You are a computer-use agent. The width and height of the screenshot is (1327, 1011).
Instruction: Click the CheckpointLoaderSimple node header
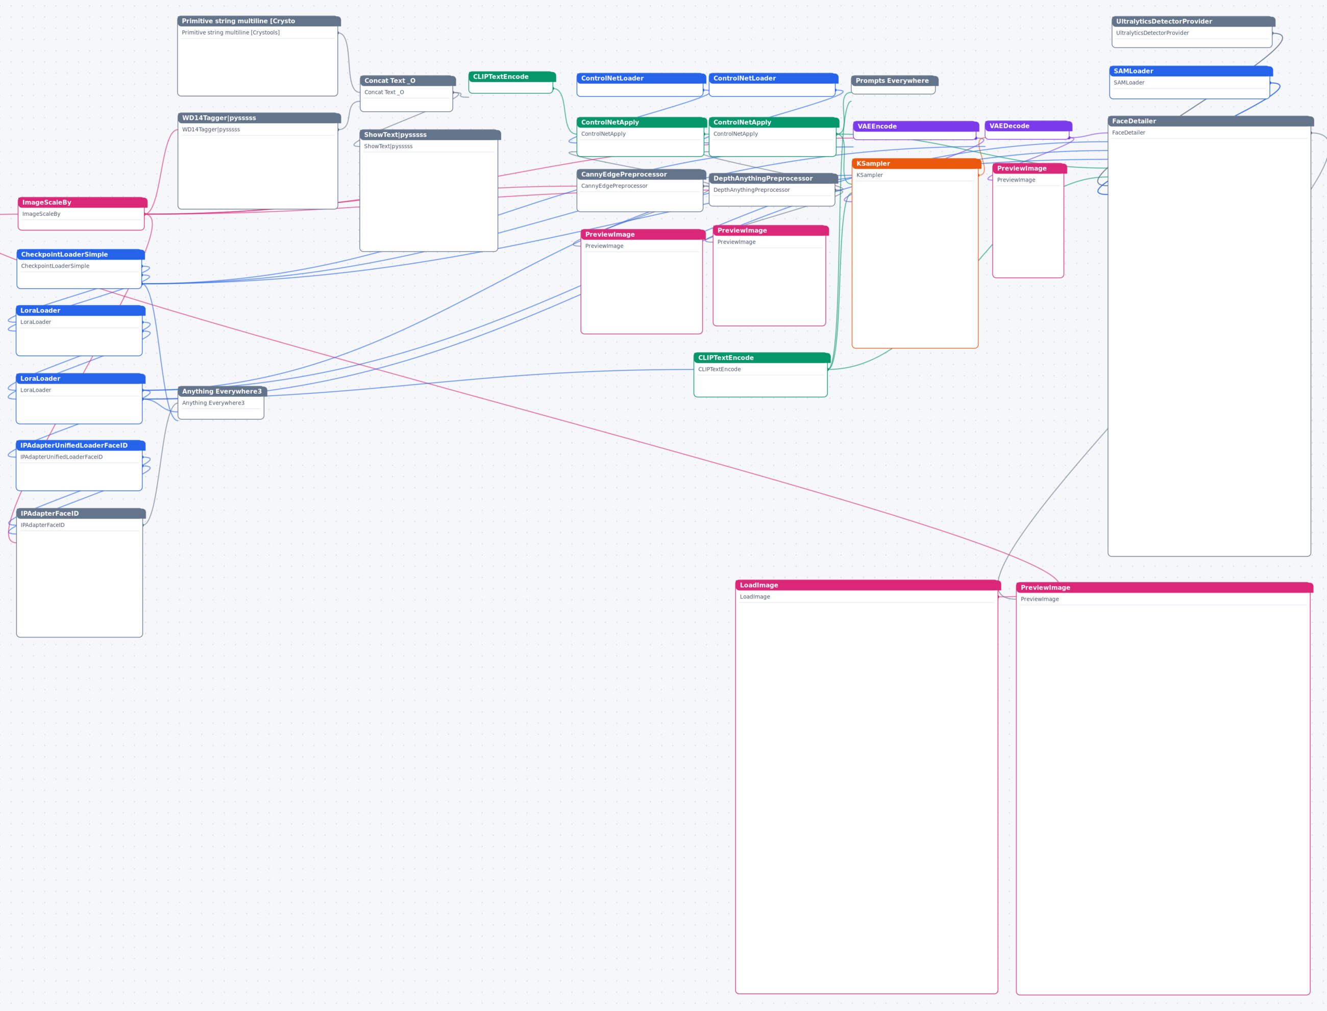click(81, 255)
